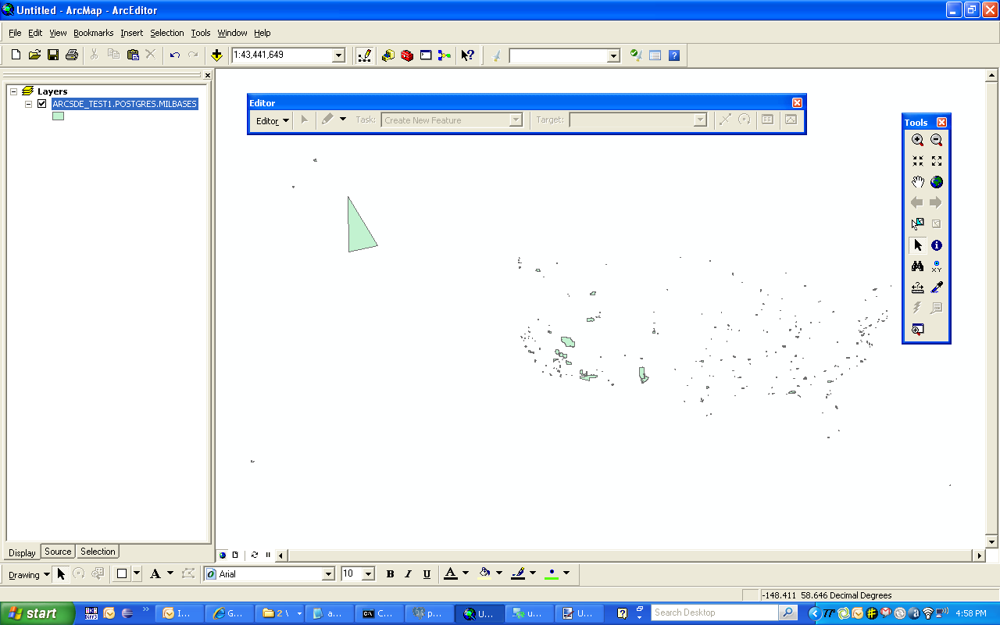Save the map with the disk icon
The width and height of the screenshot is (1000, 625).
click(53, 55)
